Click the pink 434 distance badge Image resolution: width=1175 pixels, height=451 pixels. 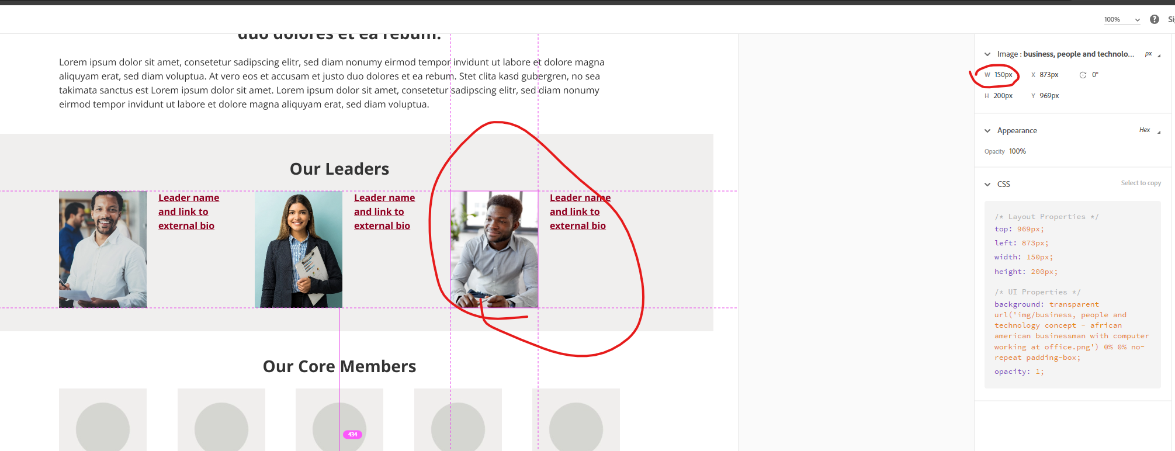[352, 435]
